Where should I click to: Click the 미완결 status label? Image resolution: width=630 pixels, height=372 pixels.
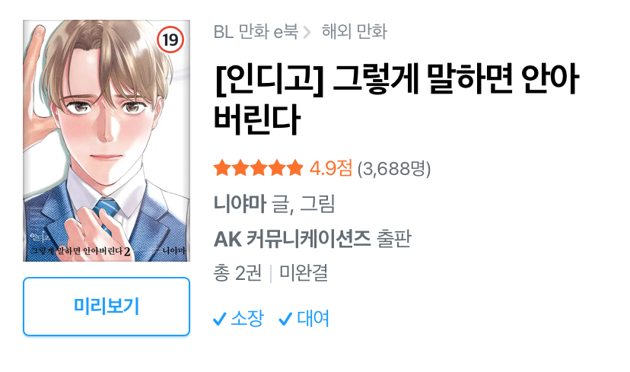(x=304, y=273)
